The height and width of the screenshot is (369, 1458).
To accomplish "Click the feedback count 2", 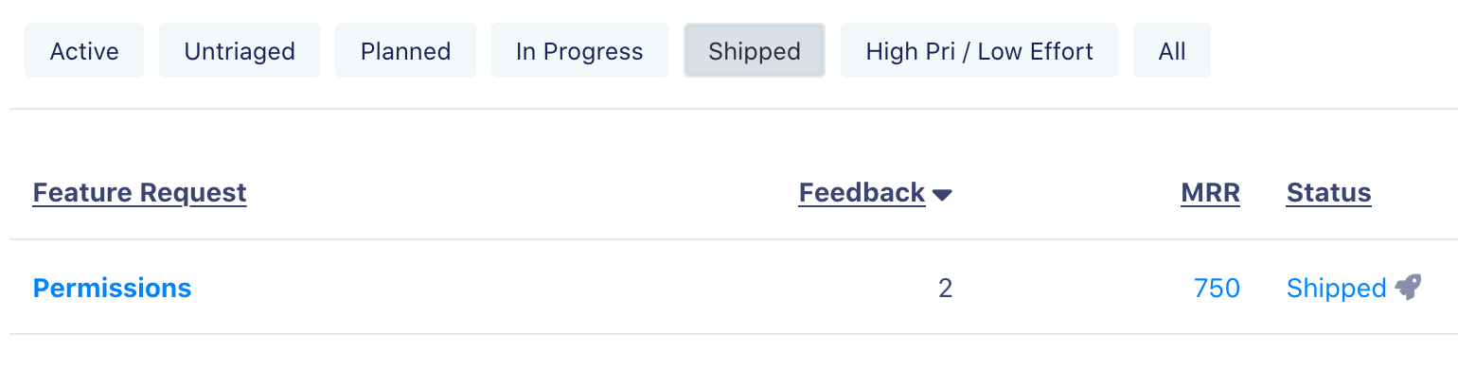I will pyautogui.click(x=945, y=288).
